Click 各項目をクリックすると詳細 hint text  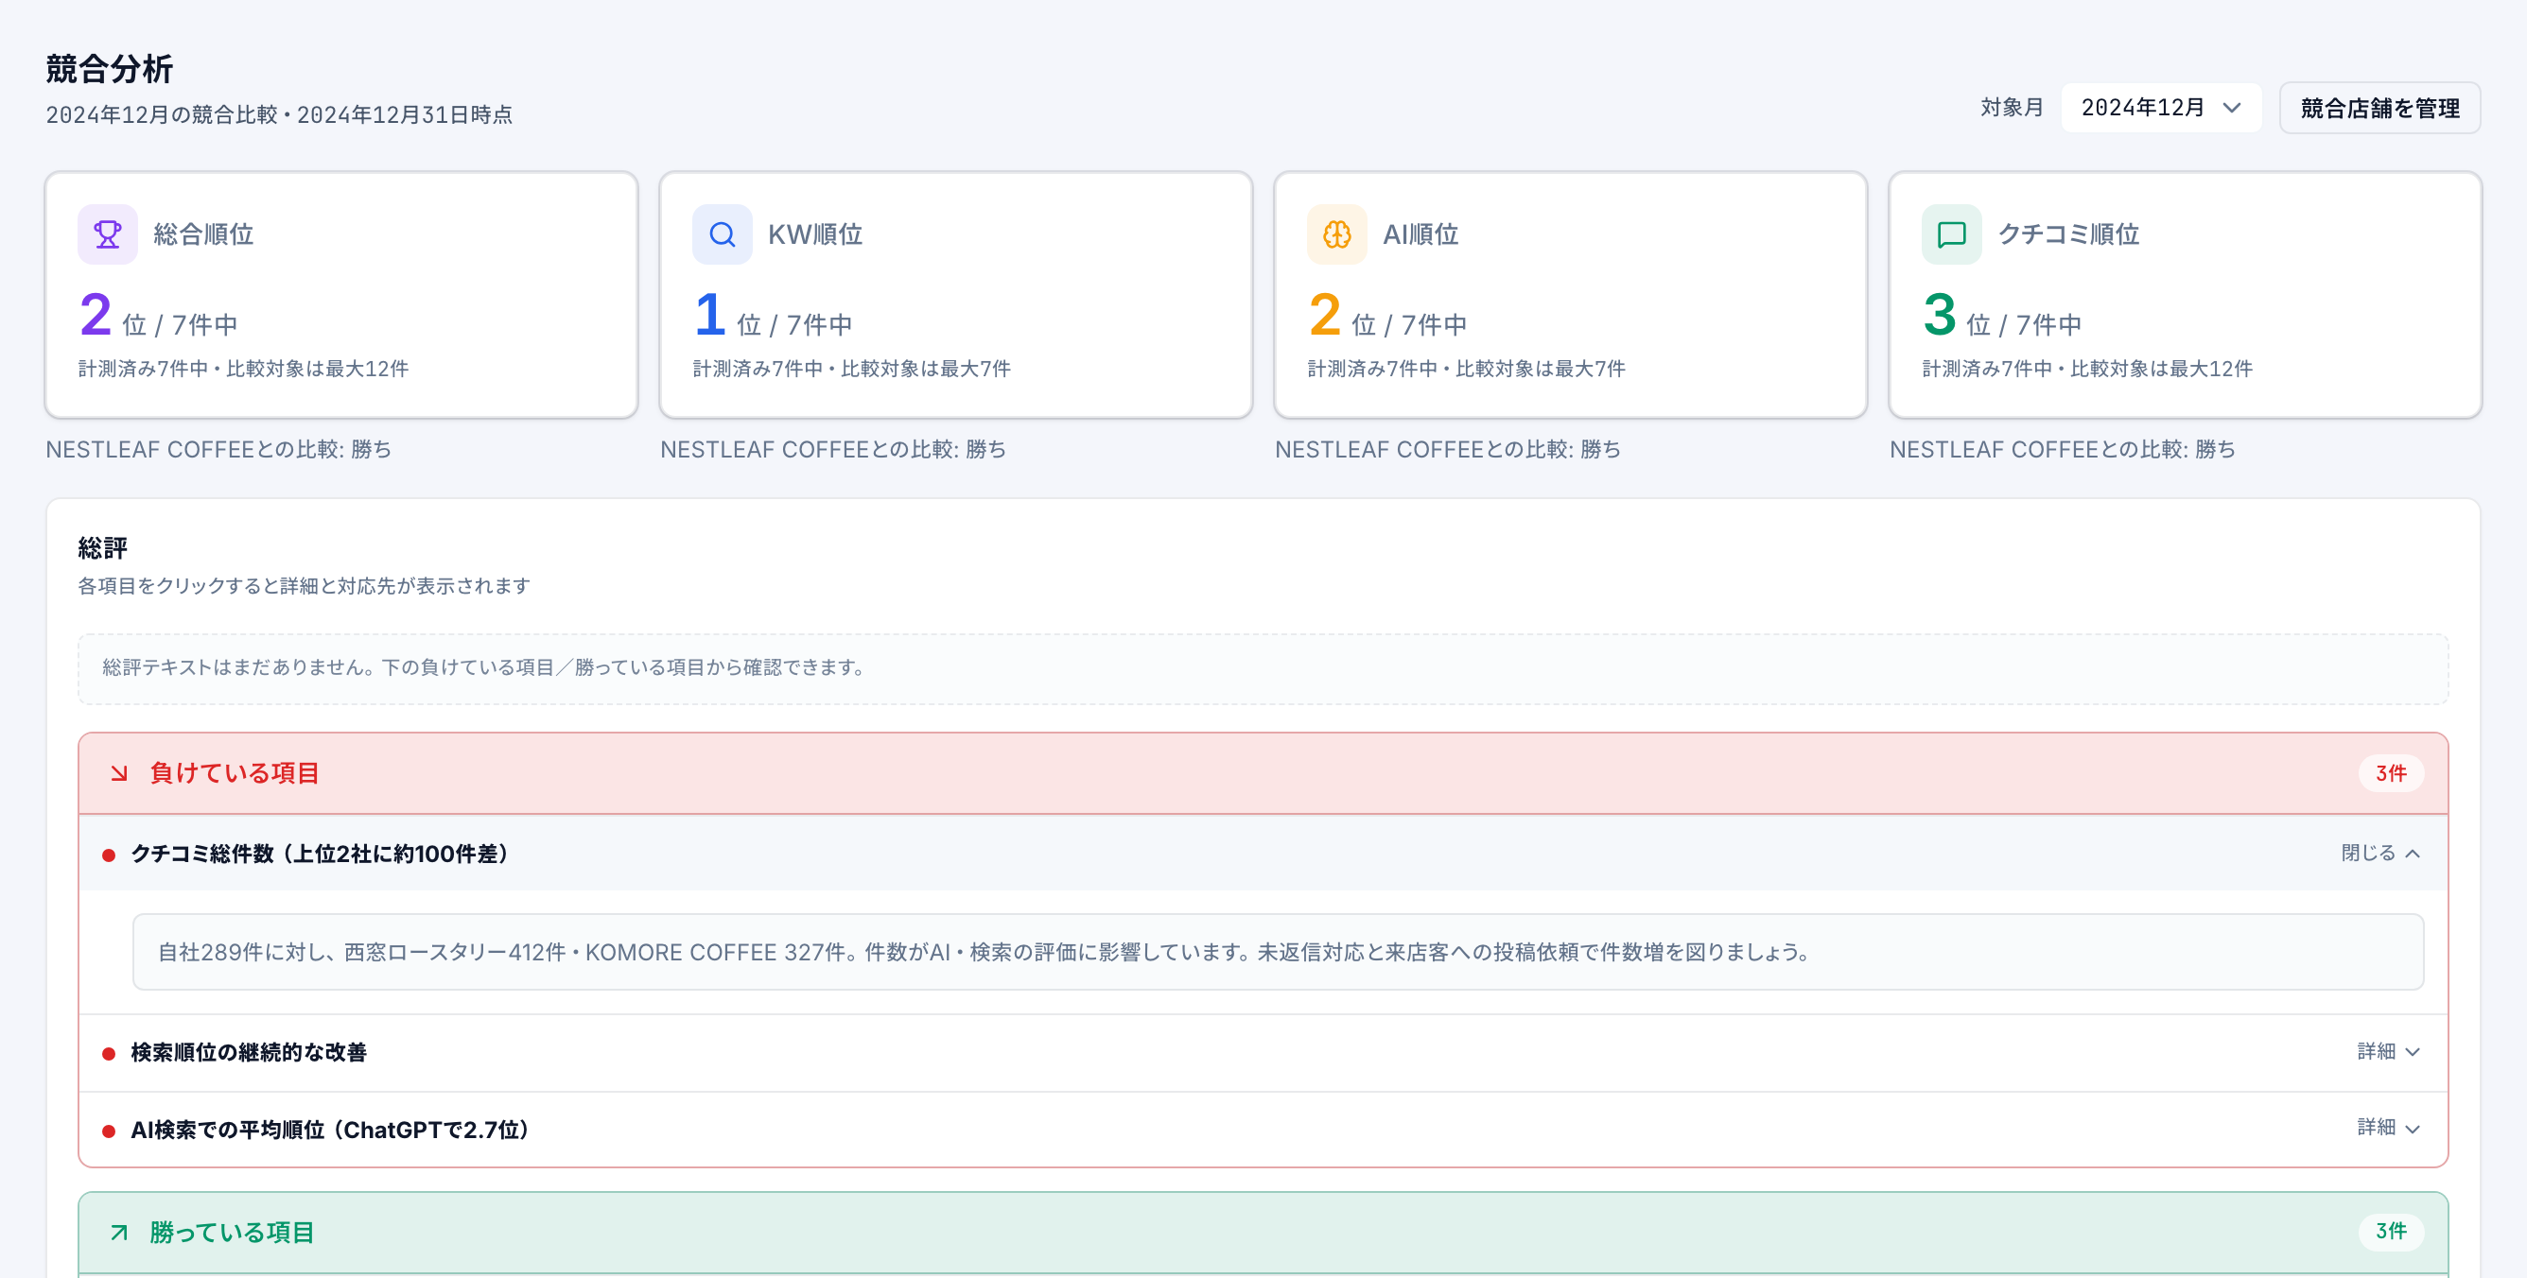(x=305, y=586)
